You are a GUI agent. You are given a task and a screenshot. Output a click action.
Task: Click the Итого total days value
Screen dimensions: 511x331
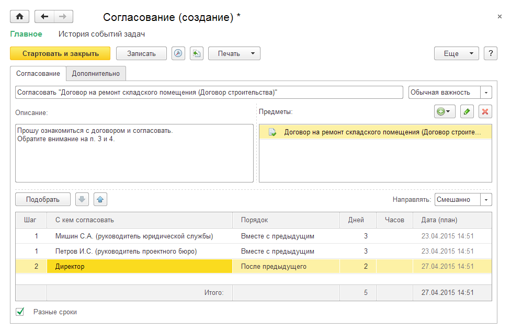click(358, 292)
